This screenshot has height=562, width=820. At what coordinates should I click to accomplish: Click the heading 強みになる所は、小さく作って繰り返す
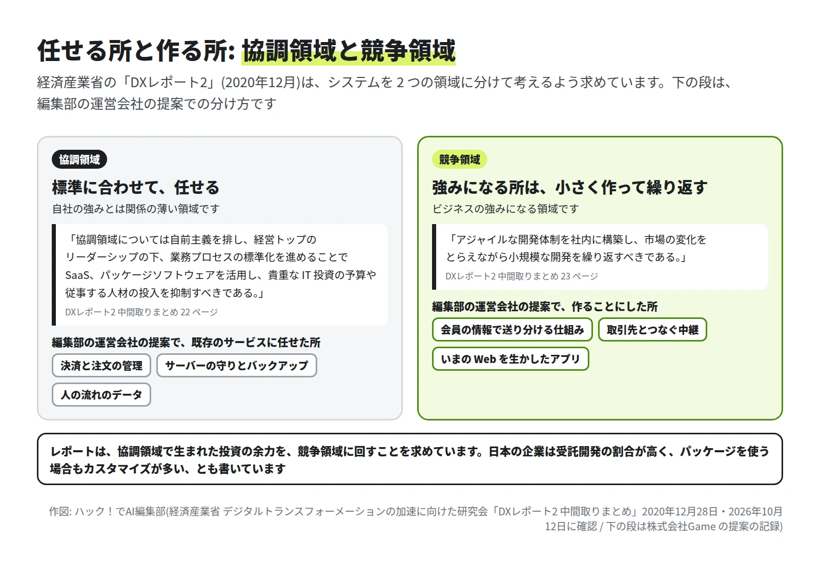tap(569, 188)
